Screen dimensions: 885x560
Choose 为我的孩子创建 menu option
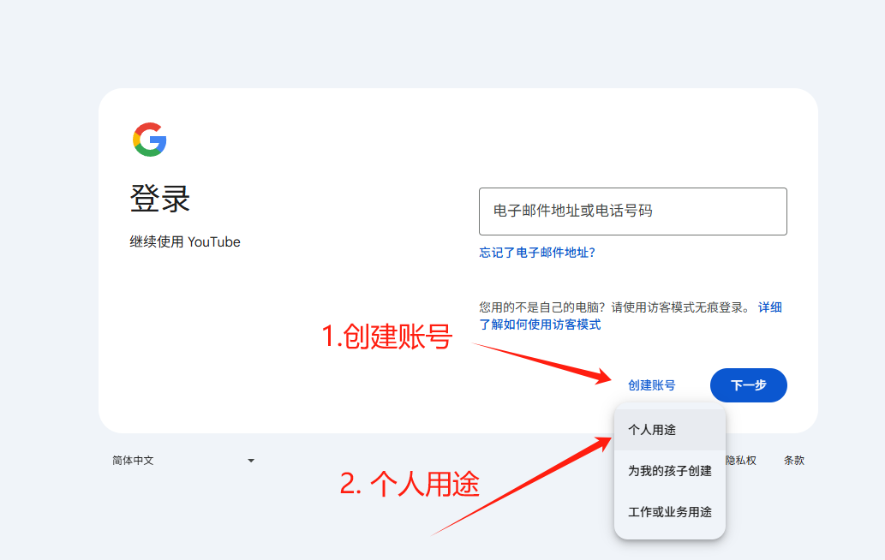(669, 471)
